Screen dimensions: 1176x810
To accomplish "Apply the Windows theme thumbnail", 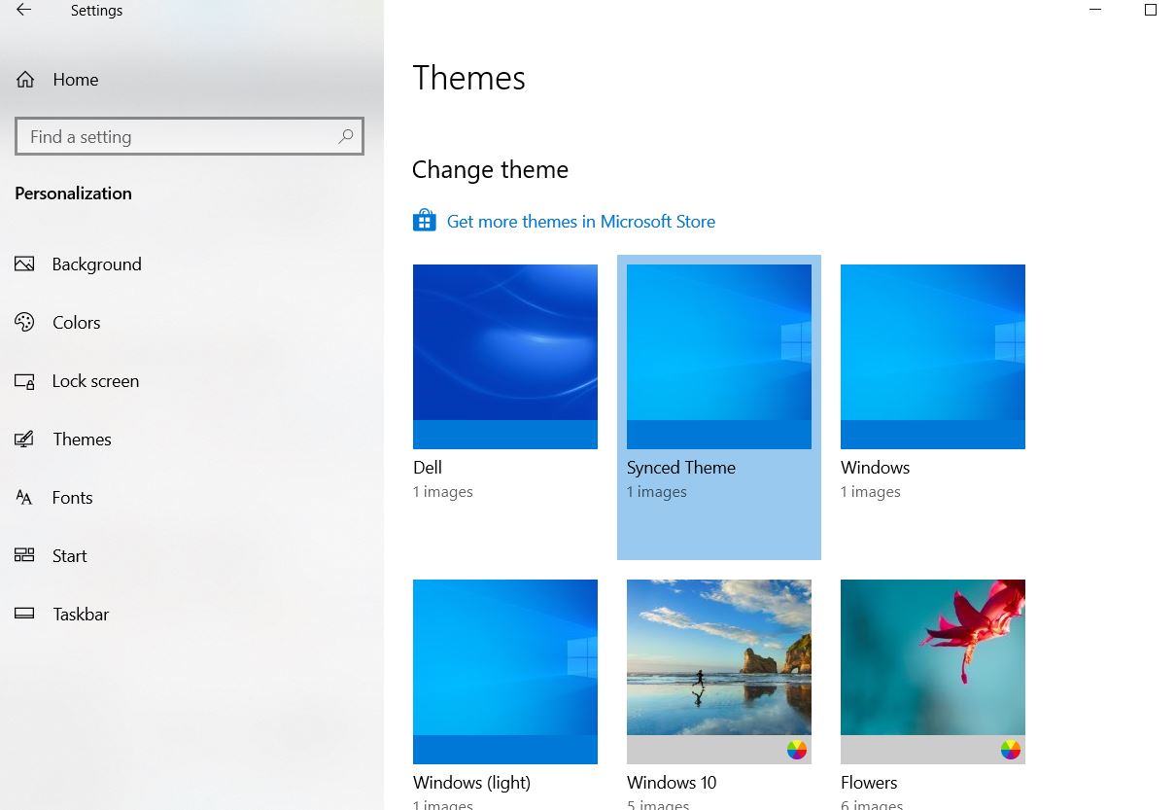I will 933,356.
